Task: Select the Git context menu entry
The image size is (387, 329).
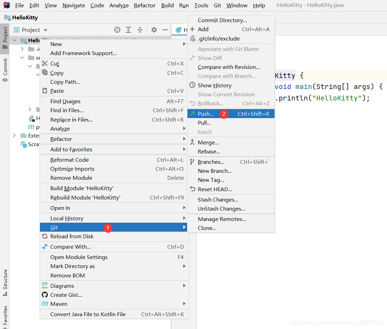Action: [113, 227]
